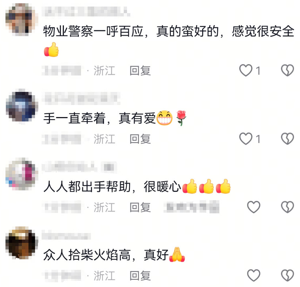Viewport: 300px width, 287px height.
Task: Dislike the 手一直牵着 comment
Action: point(287,139)
